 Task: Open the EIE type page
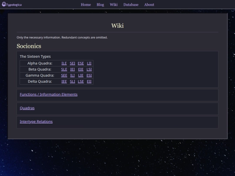81,70
